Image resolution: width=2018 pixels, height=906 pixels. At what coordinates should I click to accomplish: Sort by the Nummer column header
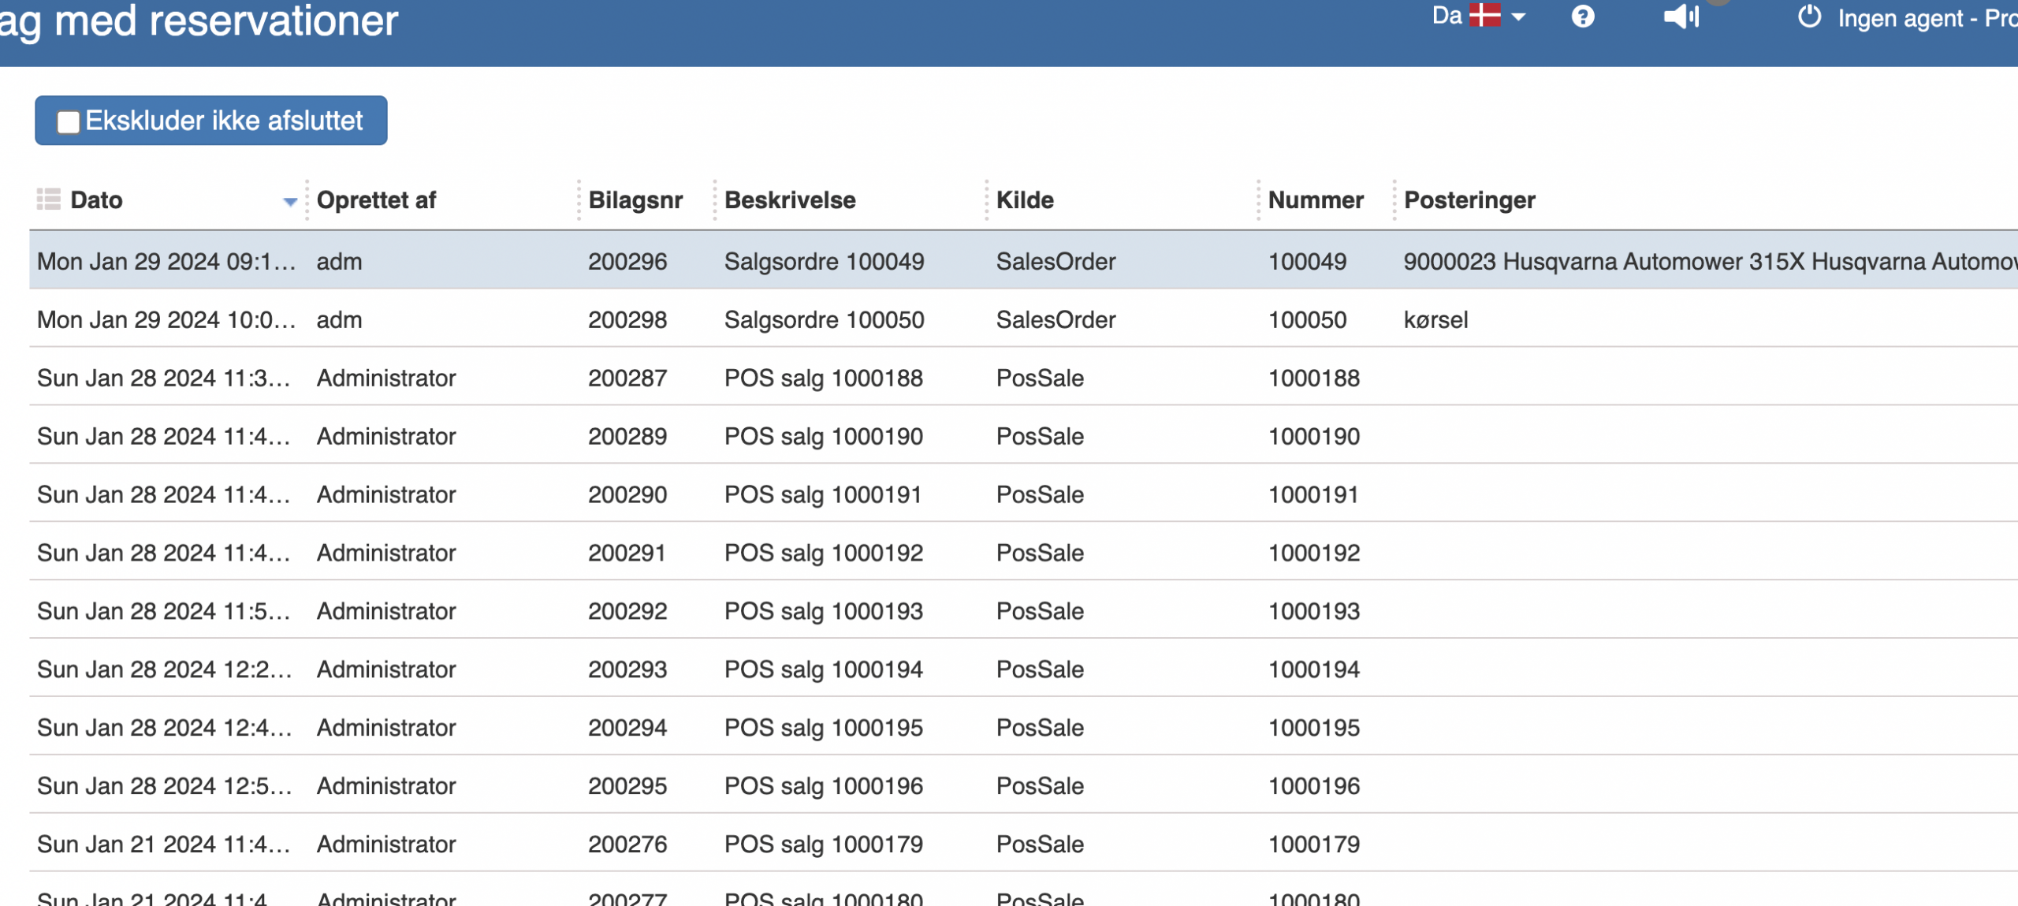1316,200
